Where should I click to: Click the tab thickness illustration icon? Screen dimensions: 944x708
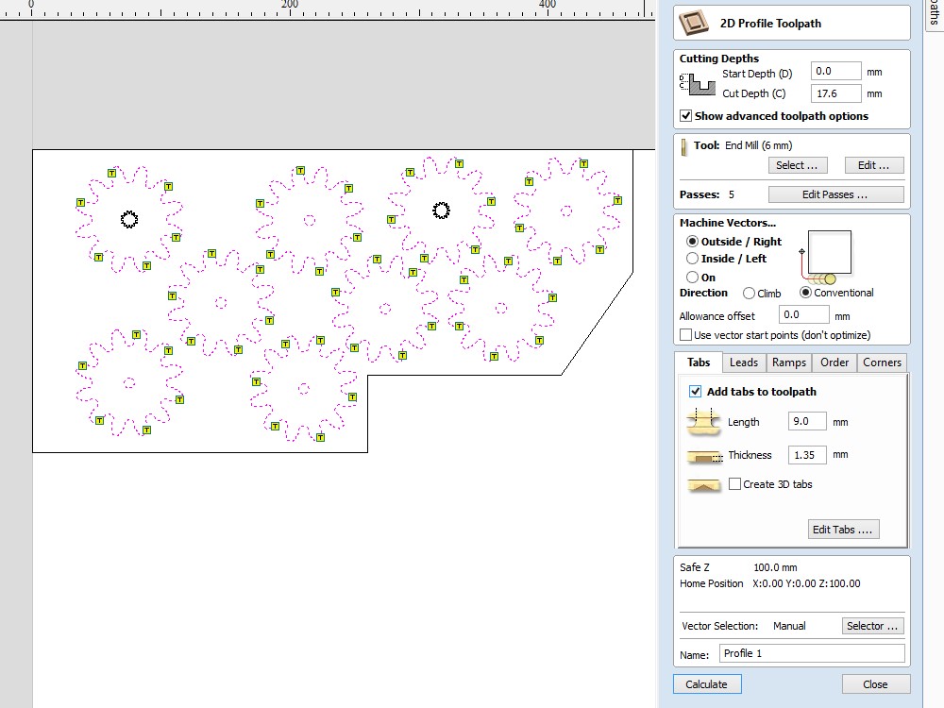pyautogui.click(x=704, y=456)
